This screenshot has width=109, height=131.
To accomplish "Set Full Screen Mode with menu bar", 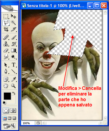I will coord(9,118).
